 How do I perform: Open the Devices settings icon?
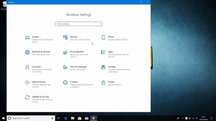click(65, 37)
